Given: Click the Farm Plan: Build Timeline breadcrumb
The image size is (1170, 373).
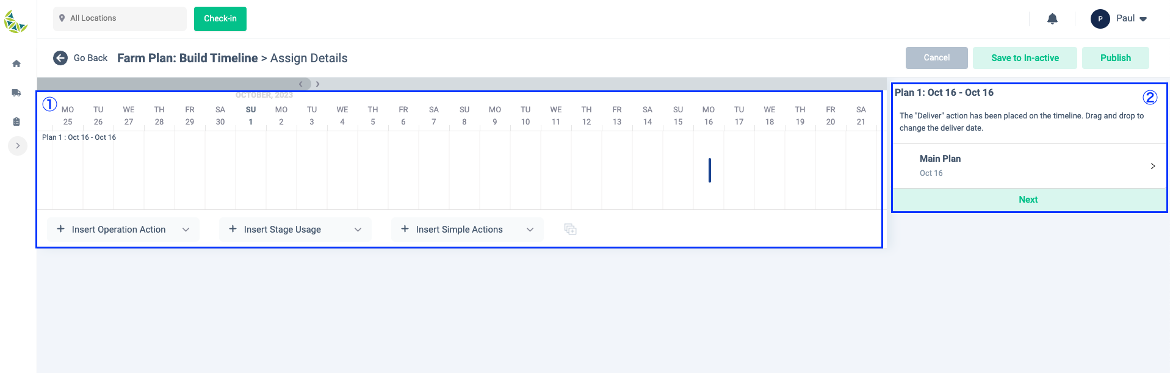Looking at the screenshot, I should (x=187, y=58).
